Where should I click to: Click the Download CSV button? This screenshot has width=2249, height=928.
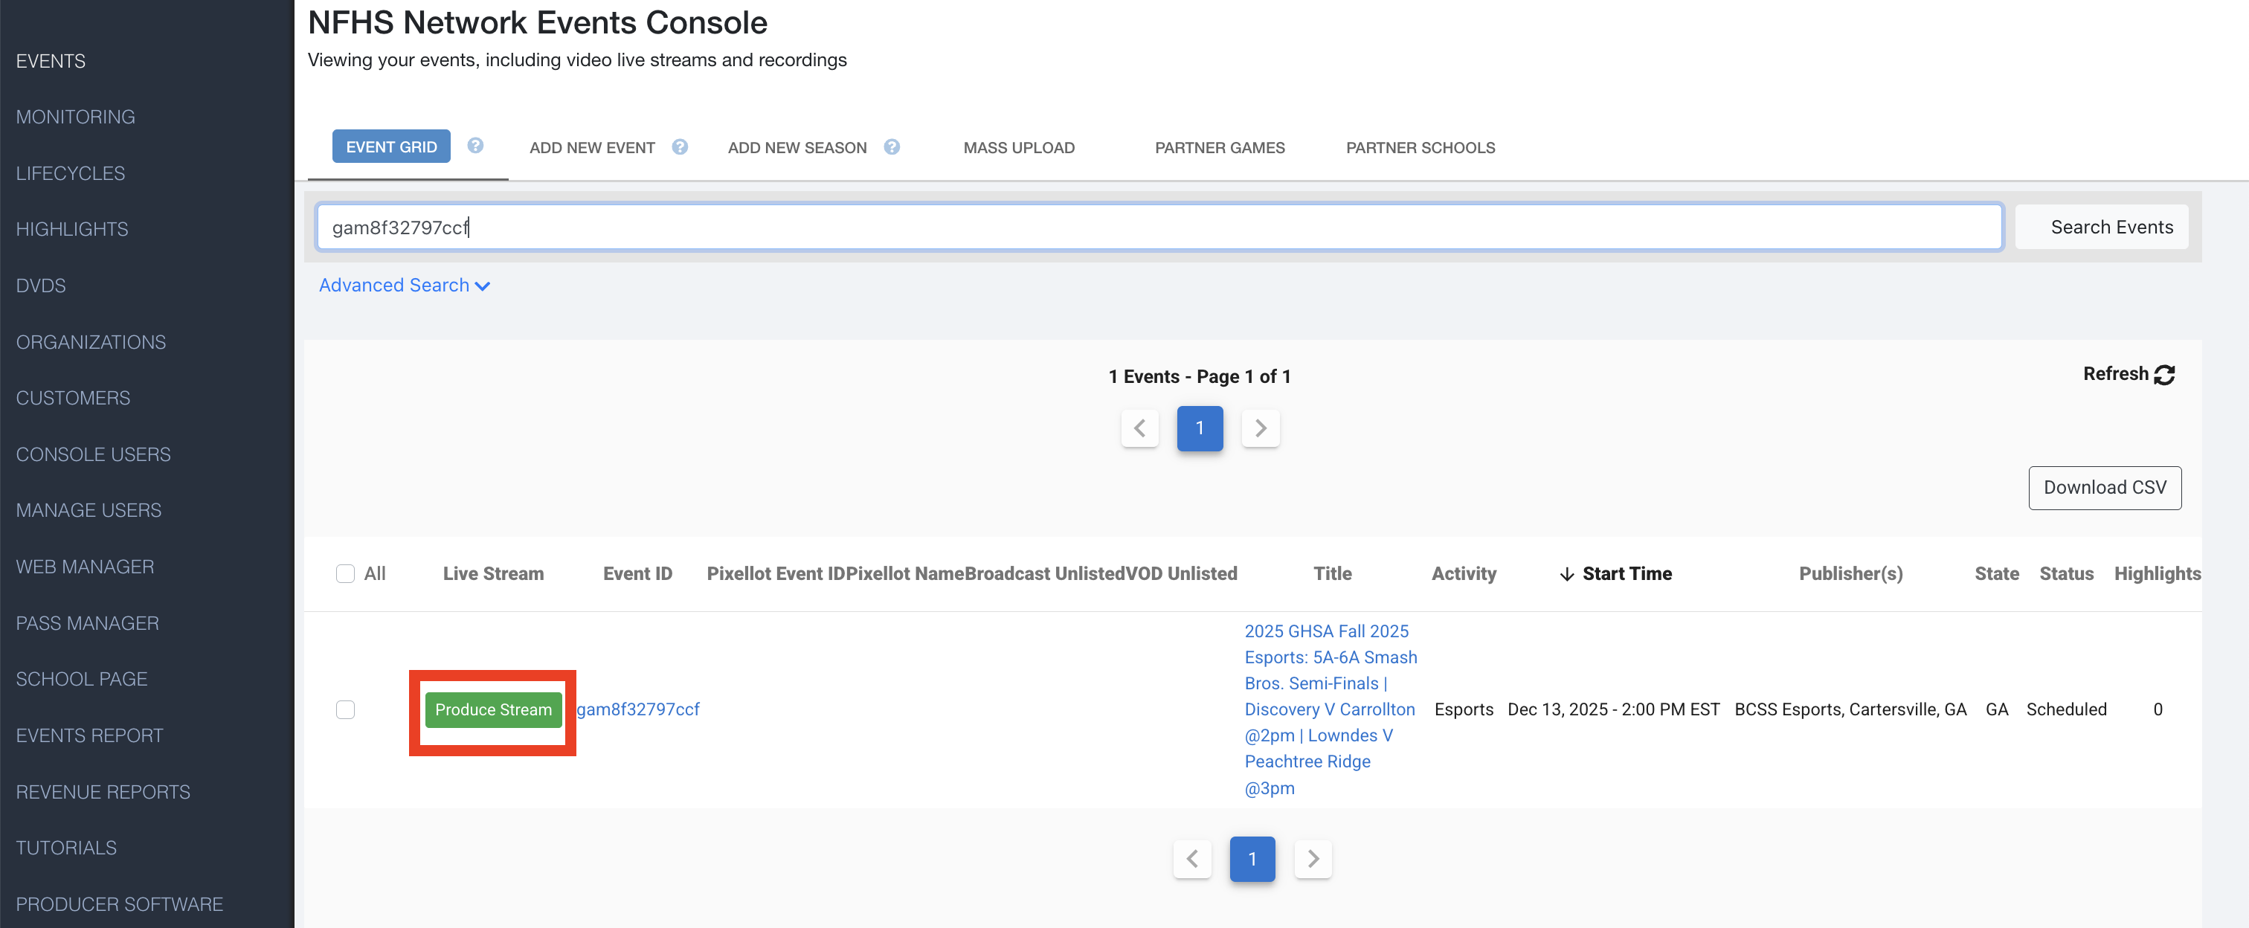click(x=2104, y=487)
